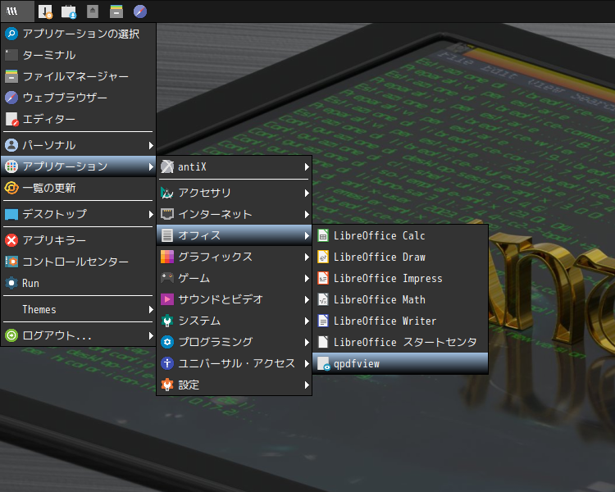
Task: Open the package installer icon in the taskbar
Action: (x=45, y=11)
